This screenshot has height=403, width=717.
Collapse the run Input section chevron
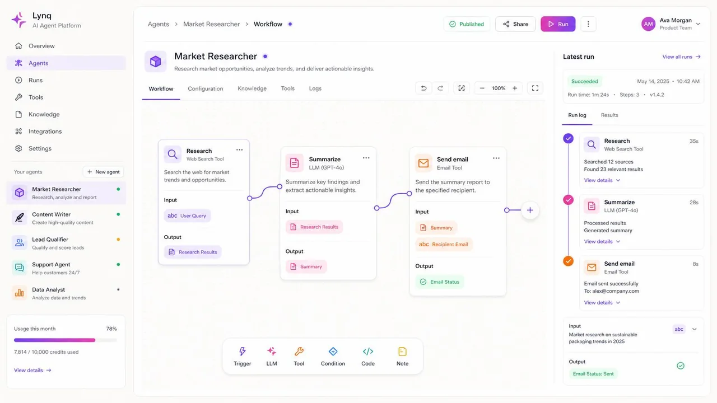point(695,329)
